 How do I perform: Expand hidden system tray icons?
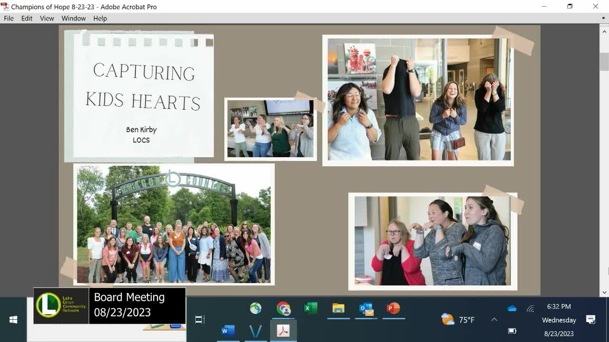coord(494,320)
